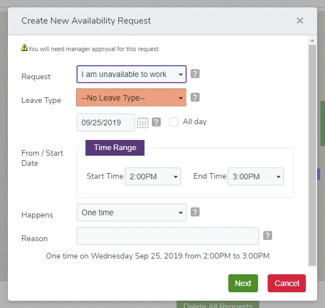Click Delete All Requests behind the dialog
This screenshot has height=308, width=325.
click(x=218, y=305)
